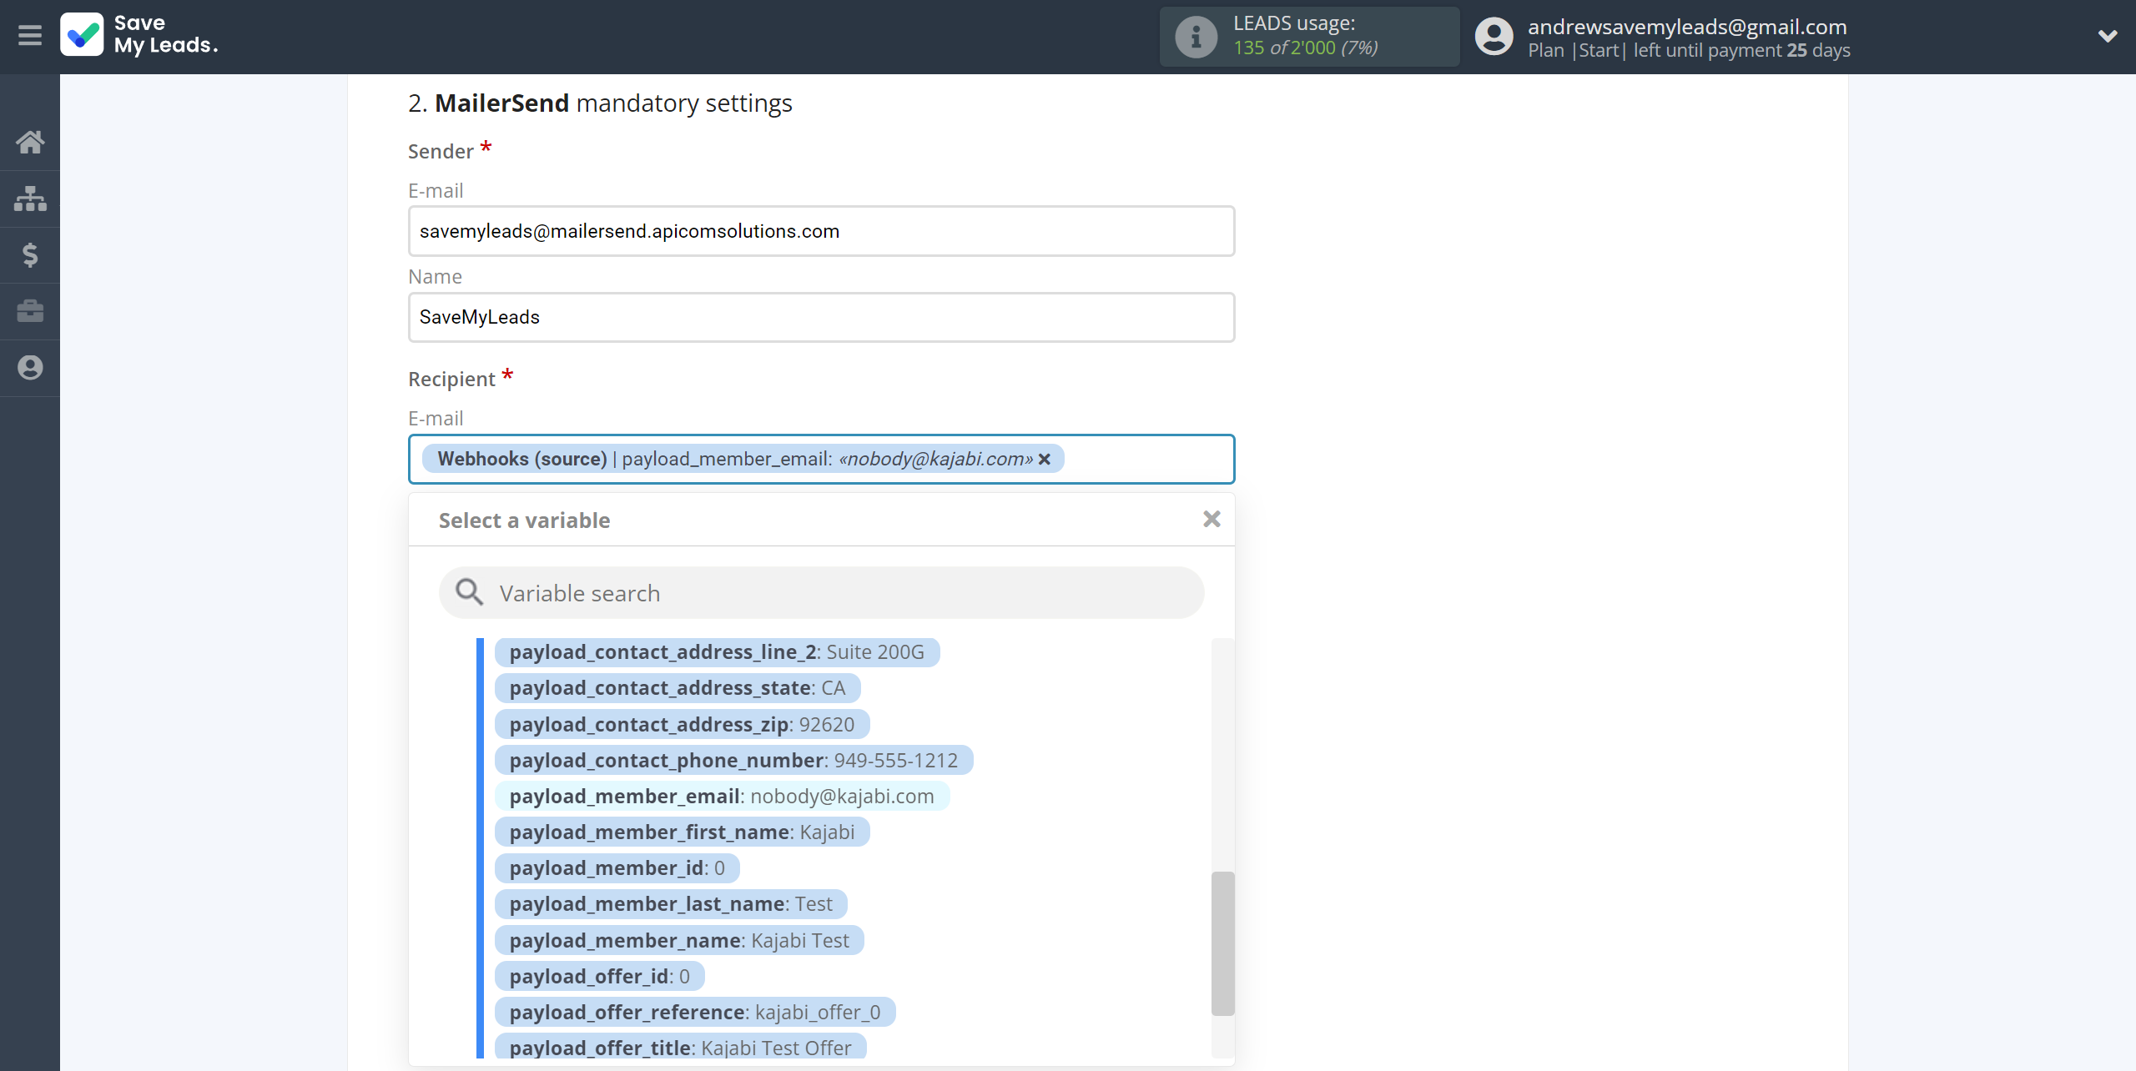
Task: Select payload_offer_title variable
Action: pyautogui.click(x=681, y=1048)
